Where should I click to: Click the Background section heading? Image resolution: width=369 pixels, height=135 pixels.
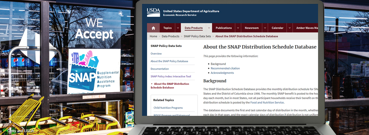tap(215, 81)
